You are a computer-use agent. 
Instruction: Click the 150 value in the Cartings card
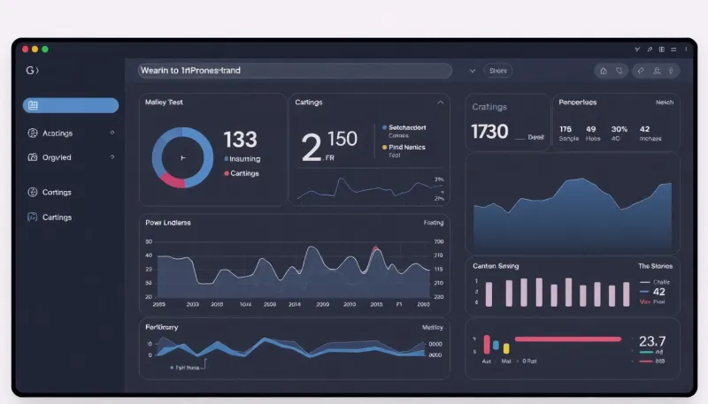342,139
